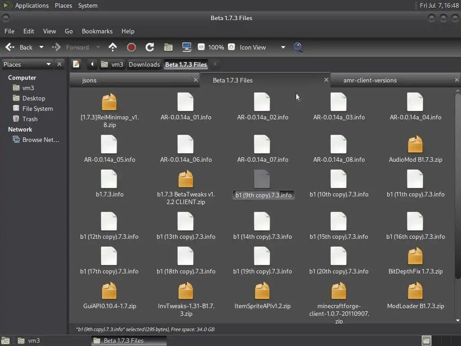The image size is (461, 346).
Task: Open File System in the sidebar
Action: click(38, 109)
